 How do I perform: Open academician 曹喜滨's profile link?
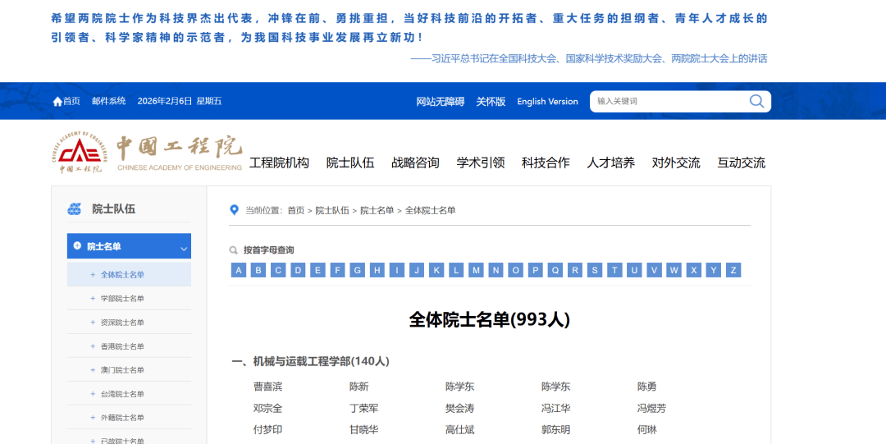pyautogui.click(x=267, y=387)
